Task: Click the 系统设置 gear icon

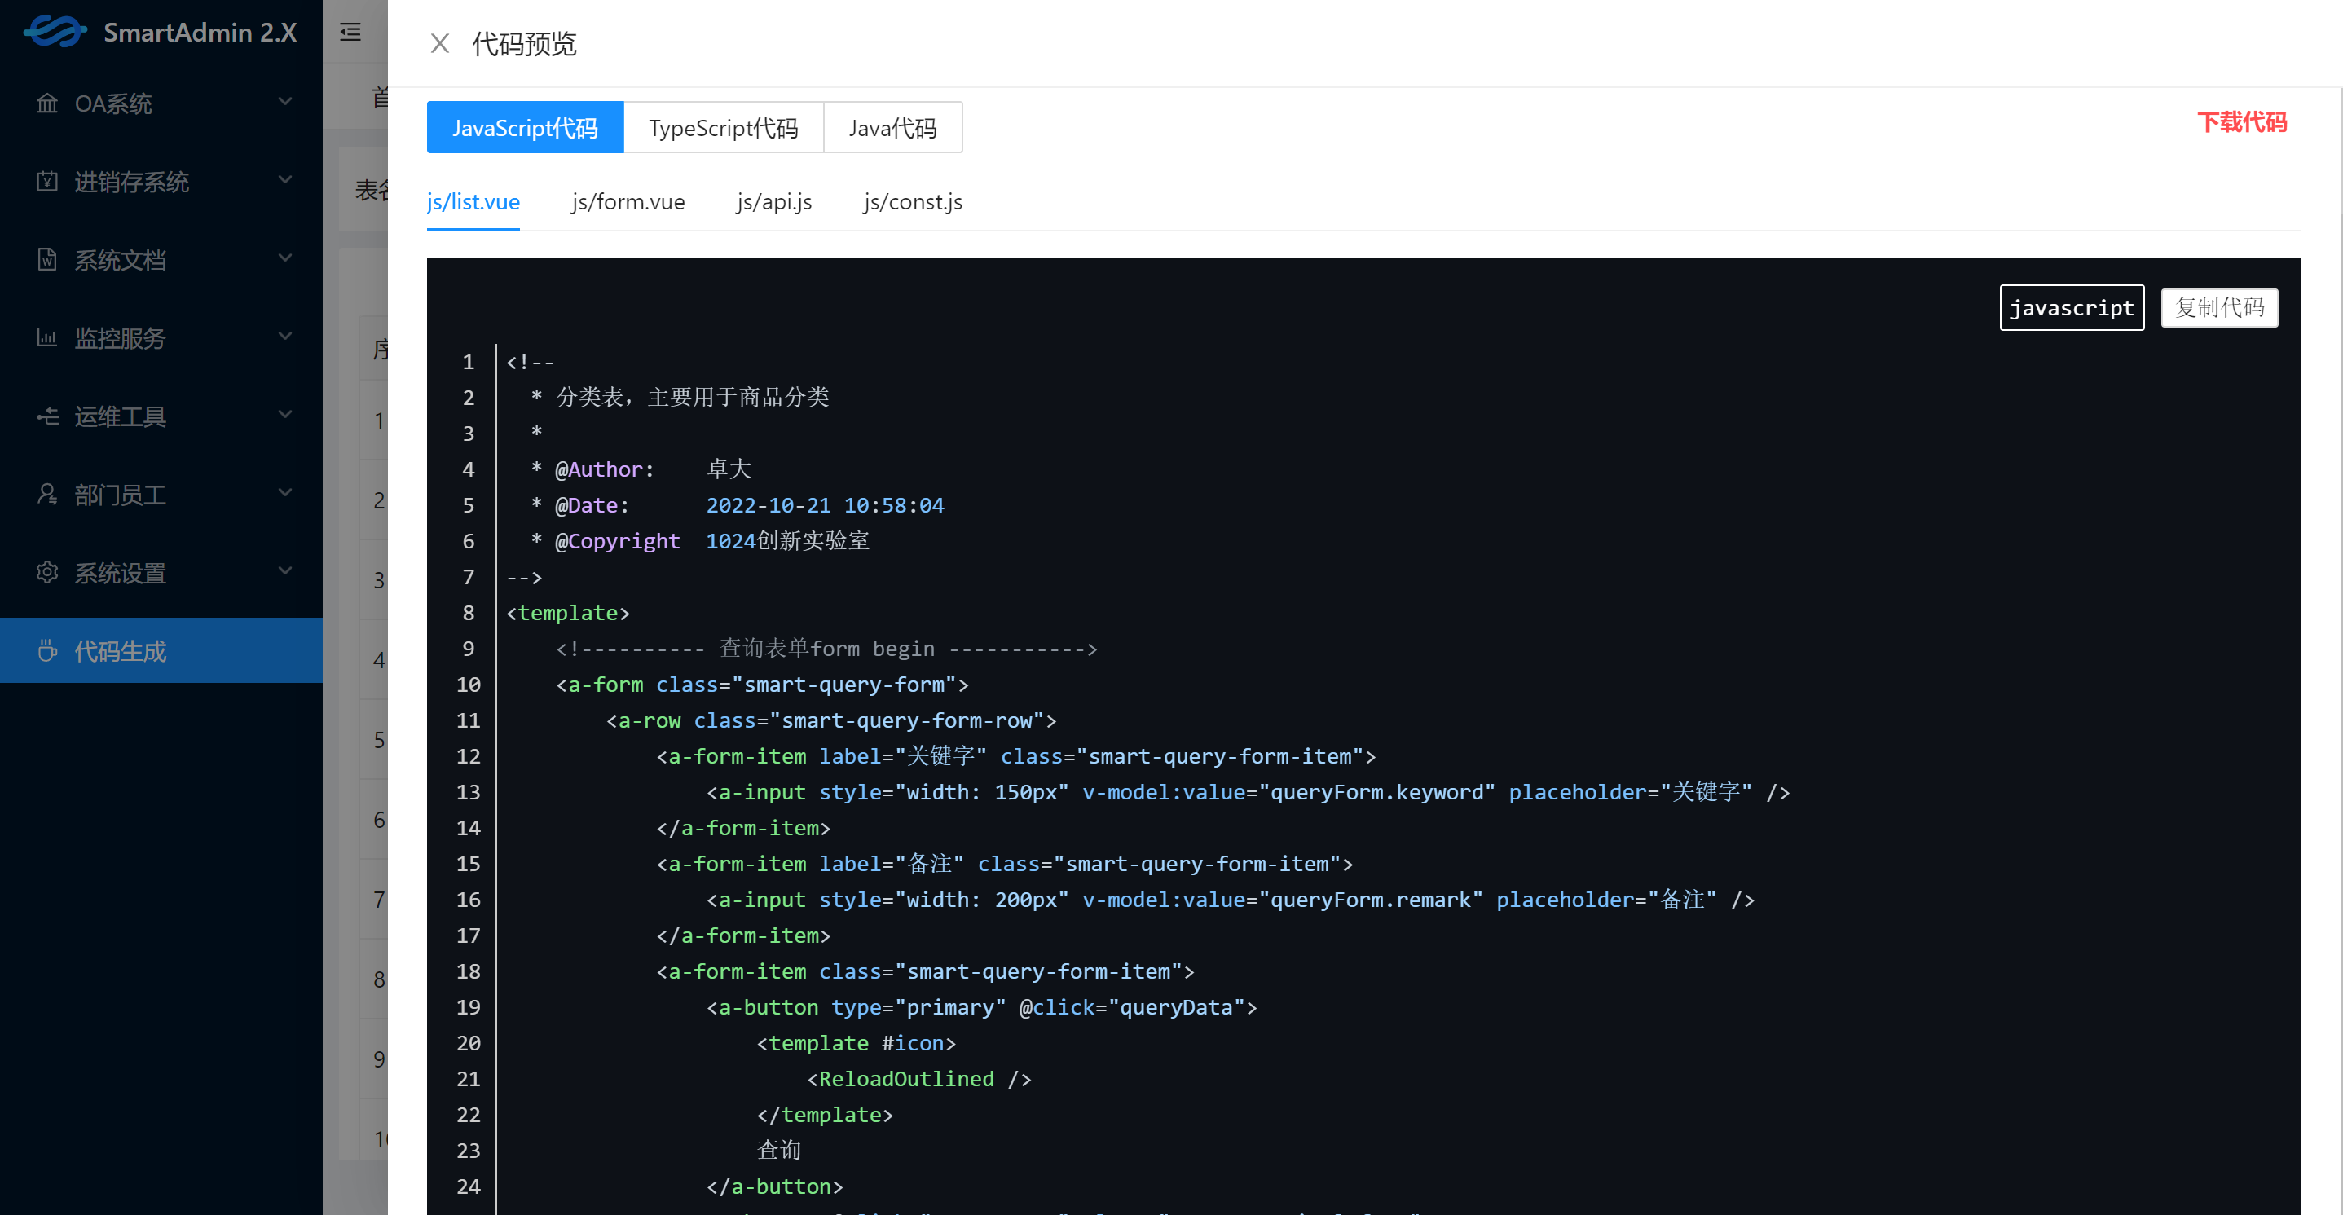Action: 46,573
